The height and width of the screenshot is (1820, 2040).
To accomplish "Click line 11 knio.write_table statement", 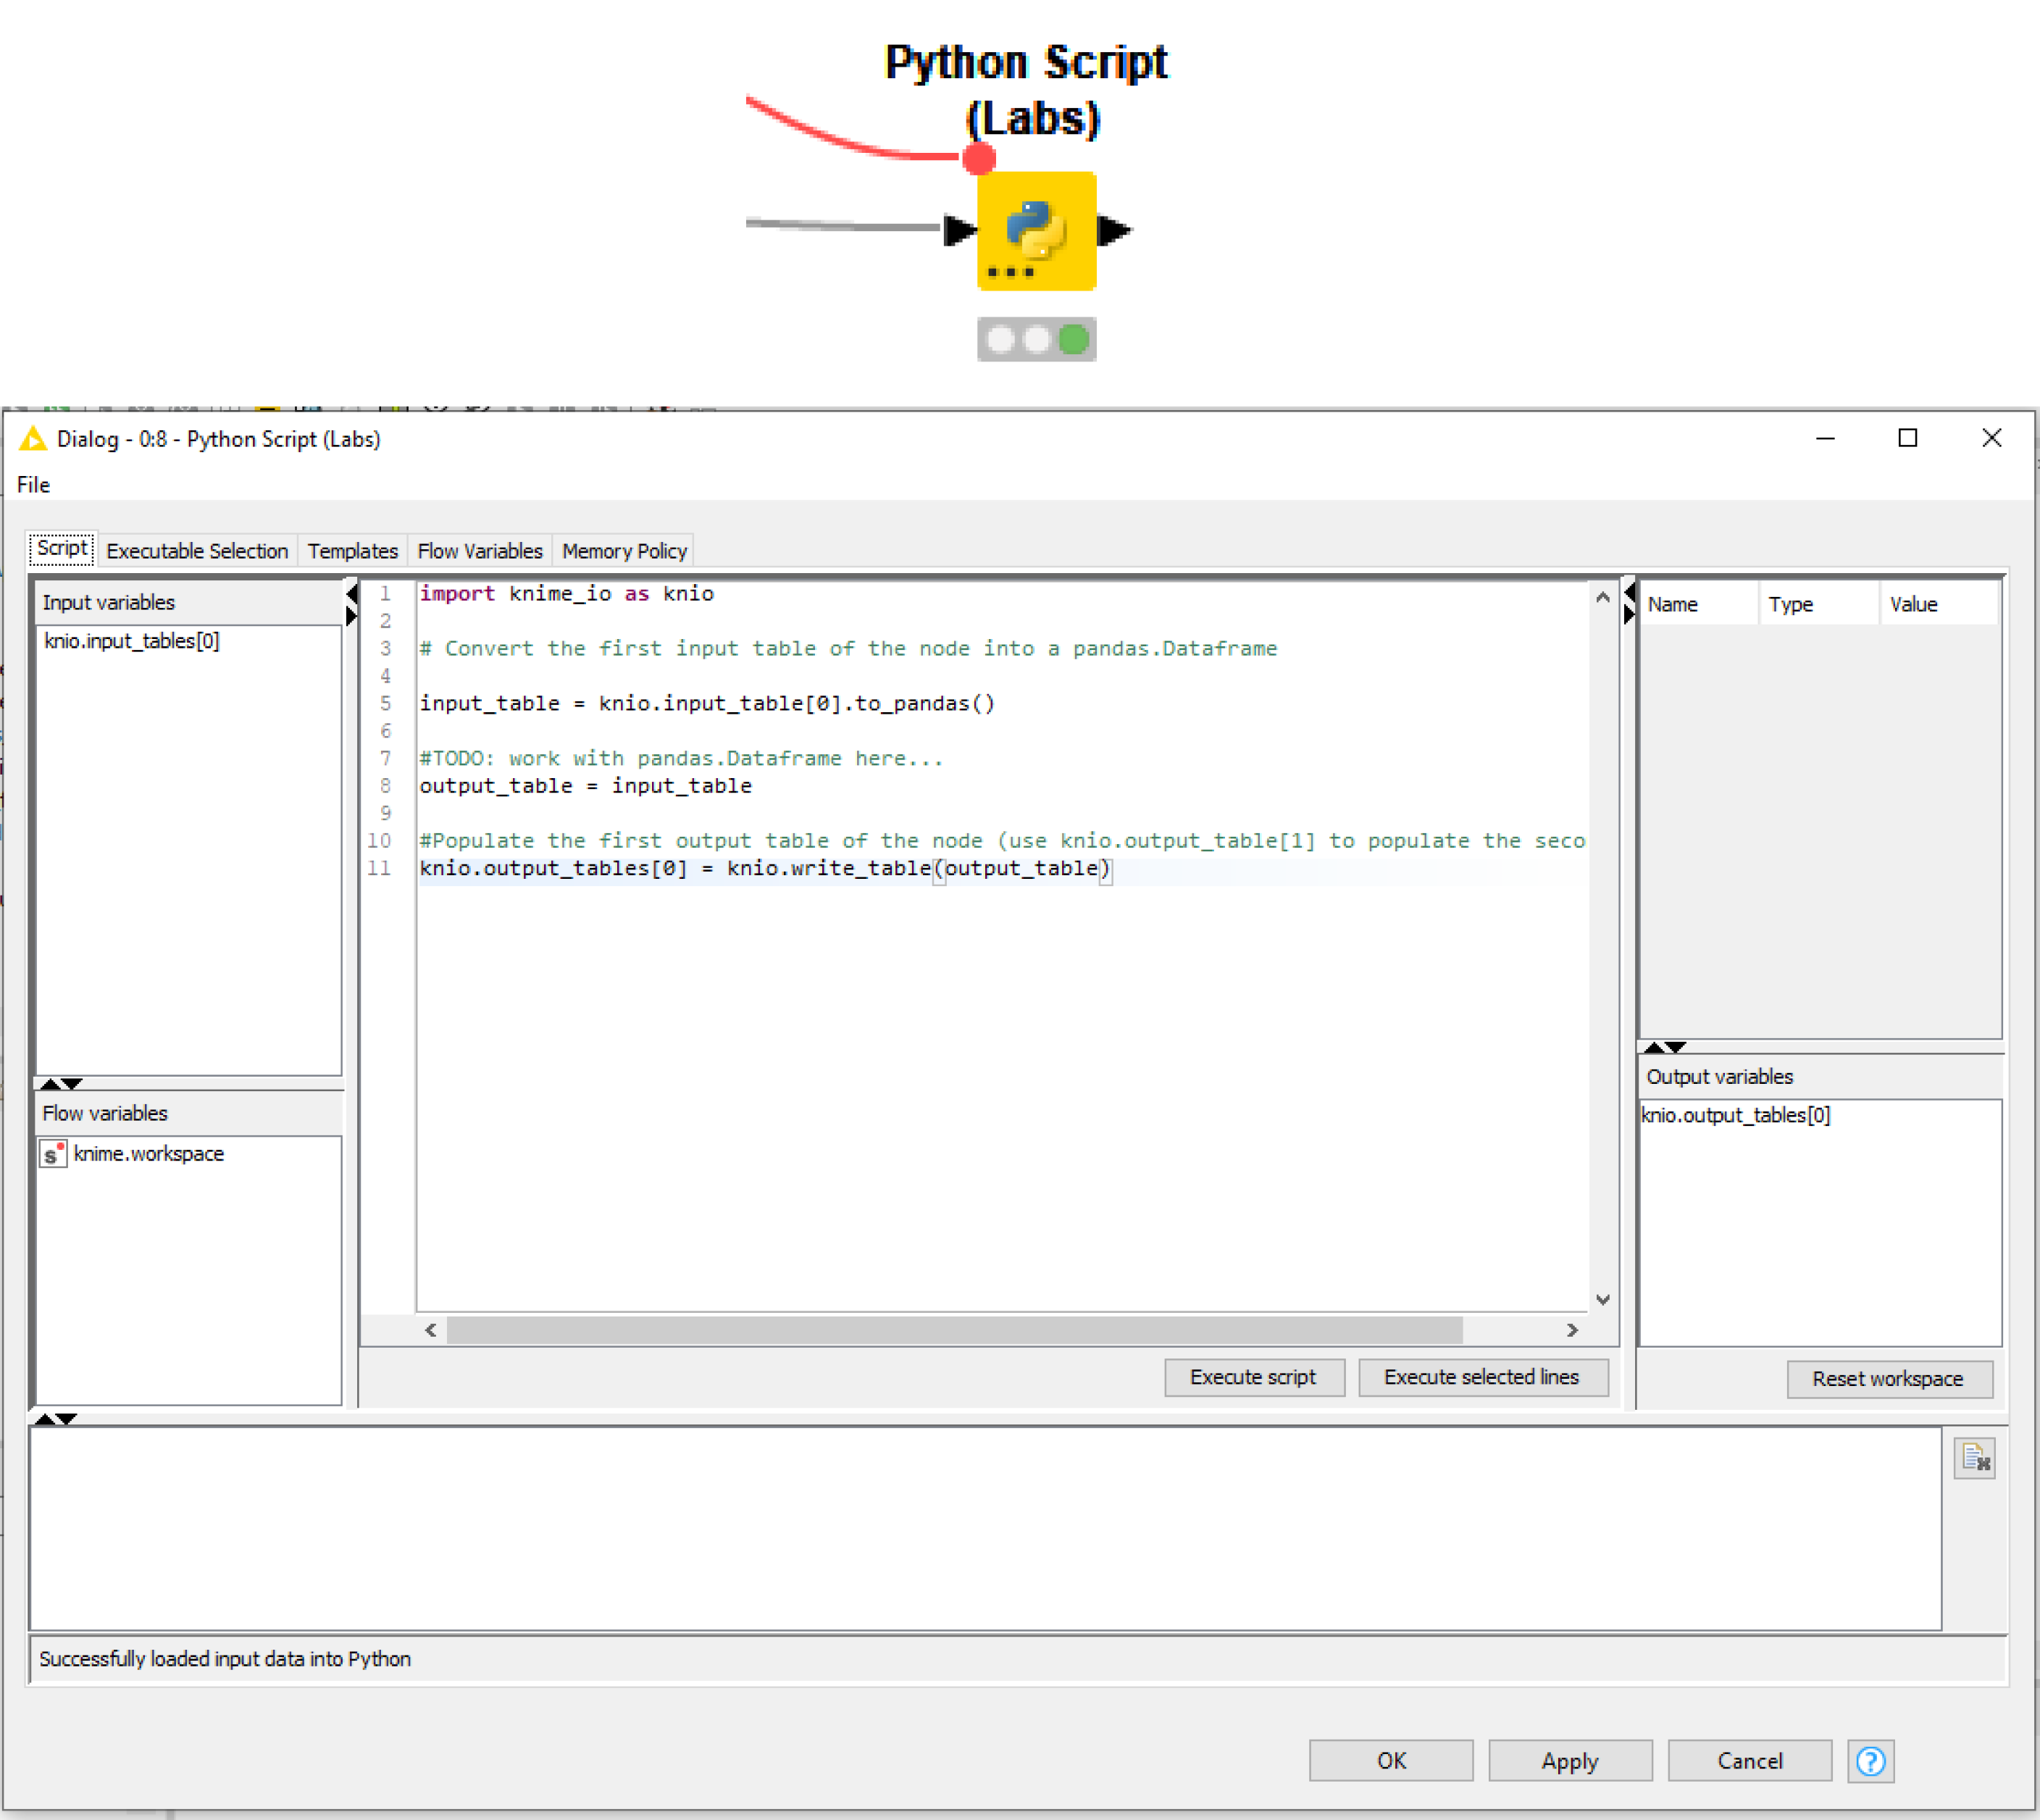I will 765,868.
